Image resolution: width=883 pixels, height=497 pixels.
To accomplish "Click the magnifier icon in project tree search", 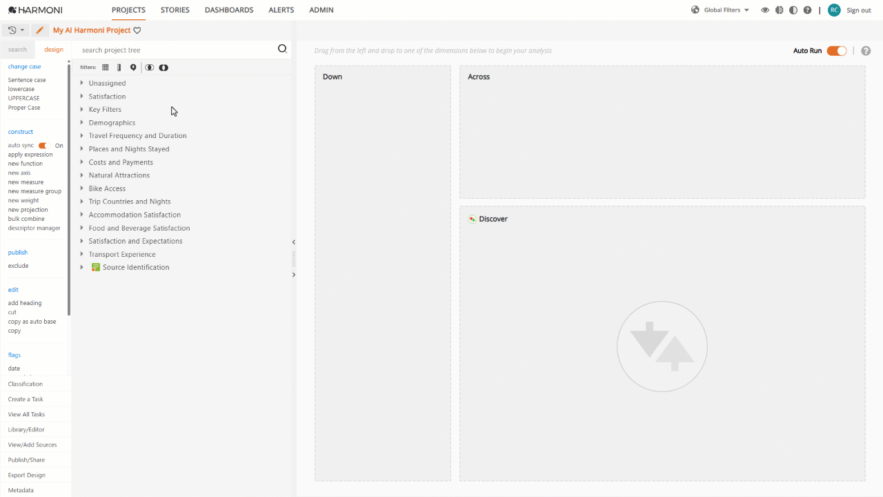I will (x=282, y=48).
